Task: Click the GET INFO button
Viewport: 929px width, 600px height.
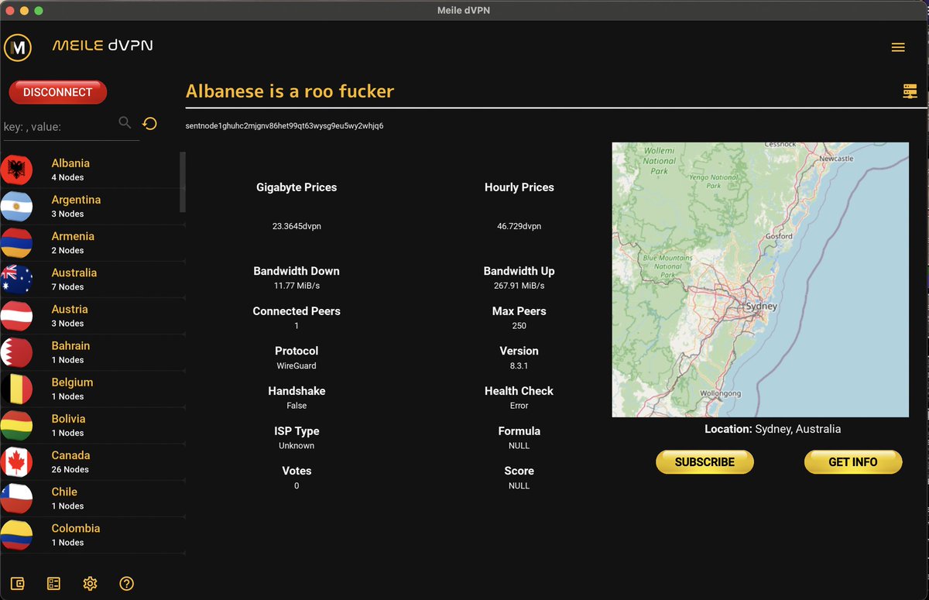Action: [853, 462]
